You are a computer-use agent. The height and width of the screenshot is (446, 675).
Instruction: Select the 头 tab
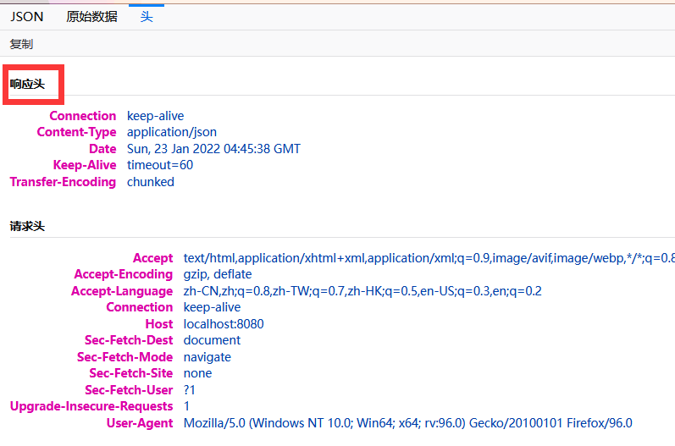pos(147,16)
